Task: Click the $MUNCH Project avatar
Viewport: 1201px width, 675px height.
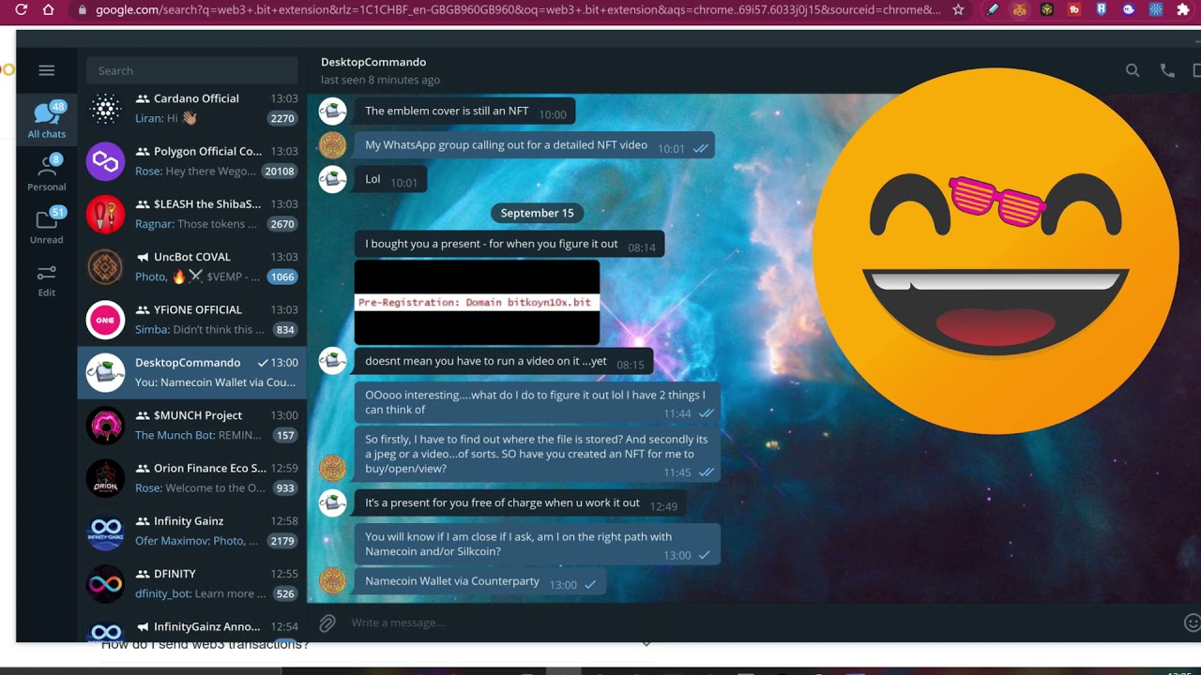Action: coord(105,426)
